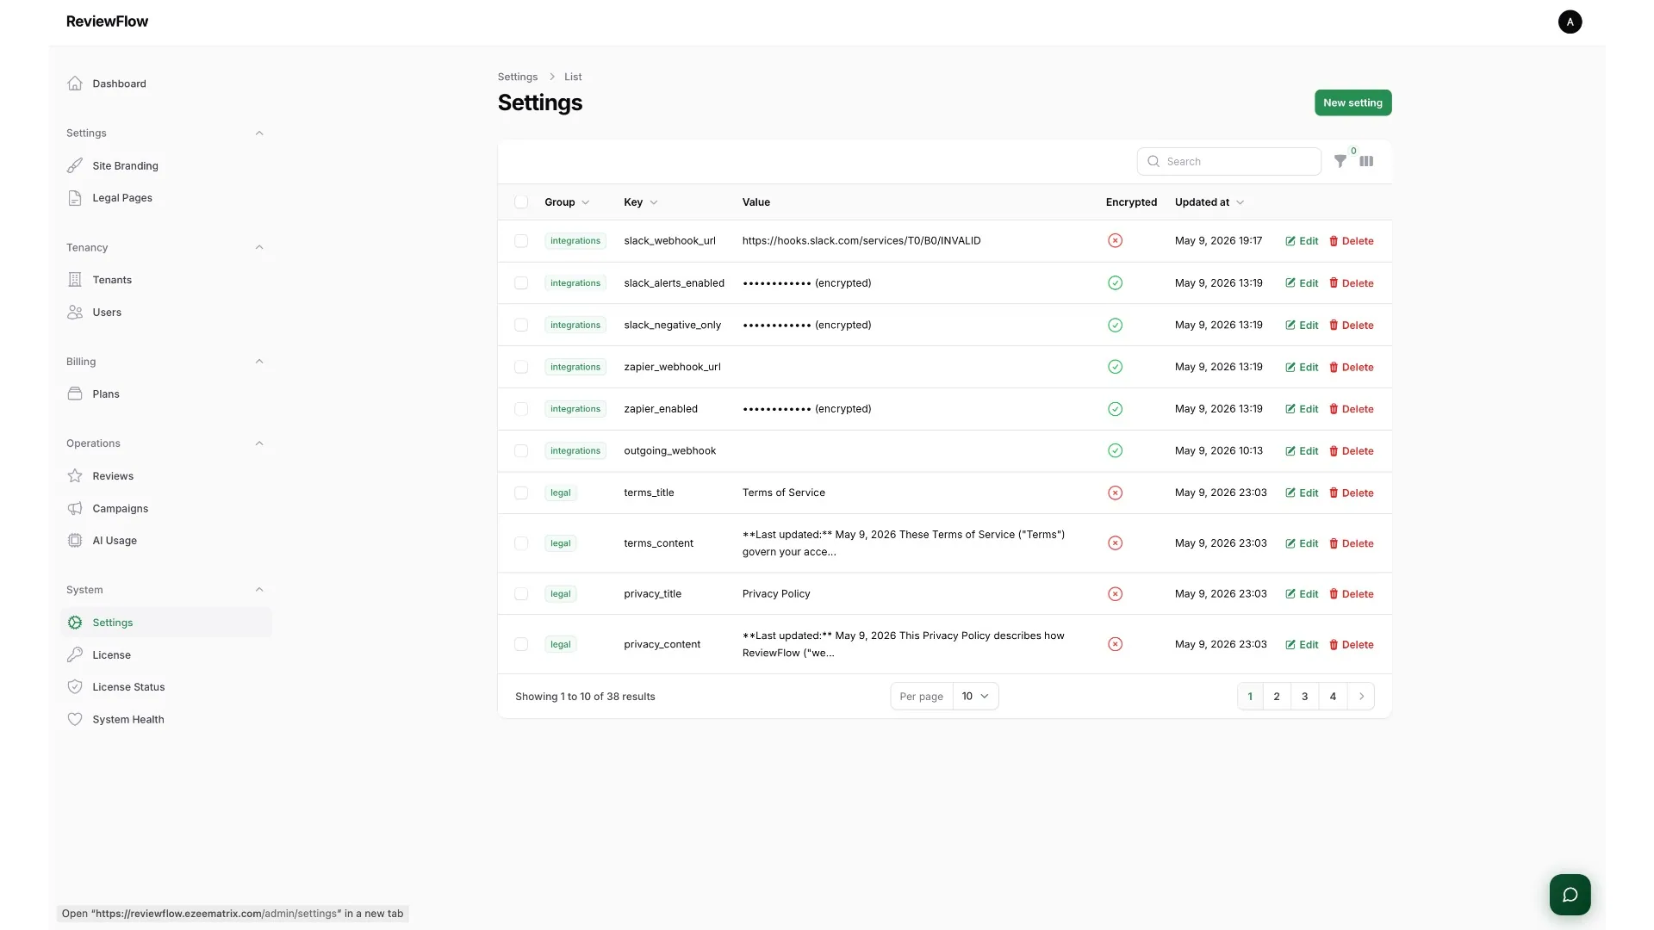
Task: Check the terms_title row checkbox
Action: 521,493
